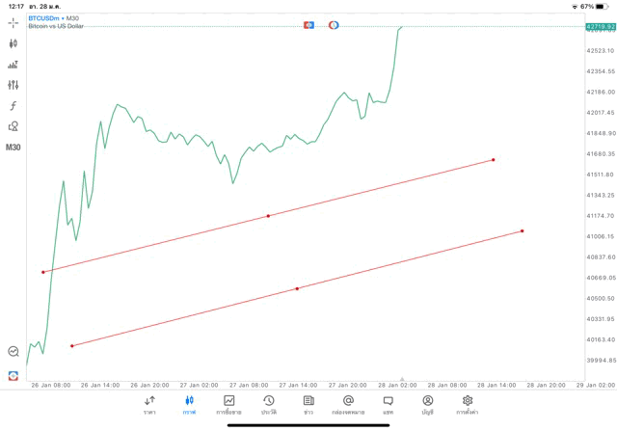The width and height of the screenshot is (617, 431).
Task: Activate the crosshair cursor tool
Action: (13, 22)
